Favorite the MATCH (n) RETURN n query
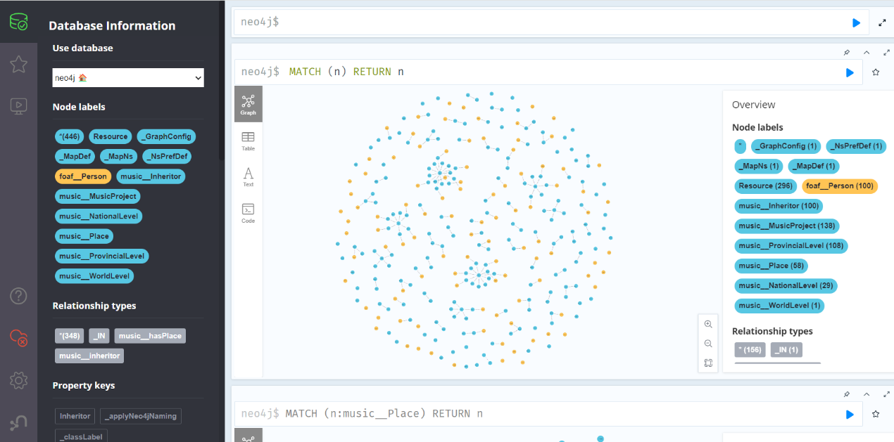 (x=876, y=72)
